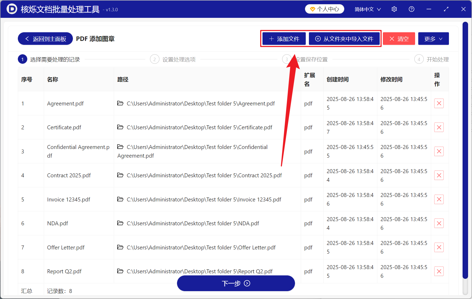Viewport: 472px width, 299px height.
Task: Click the app logo icon top left
Action: tap(11, 9)
